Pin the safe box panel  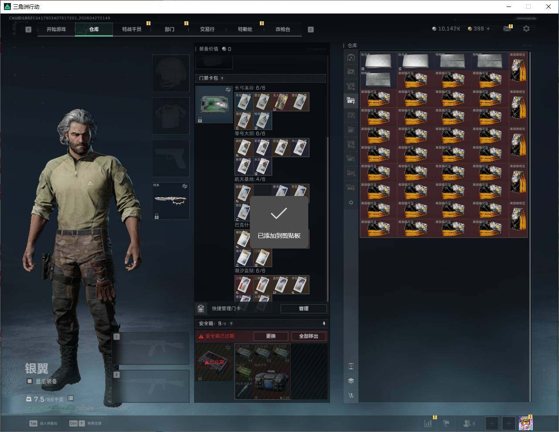click(324, 324)
